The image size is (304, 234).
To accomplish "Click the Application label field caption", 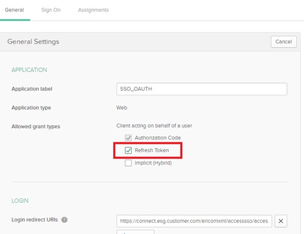I will point(32,89).
